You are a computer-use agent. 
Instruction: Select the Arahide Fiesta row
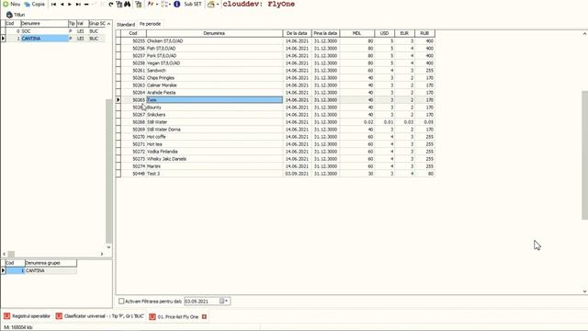276,92
